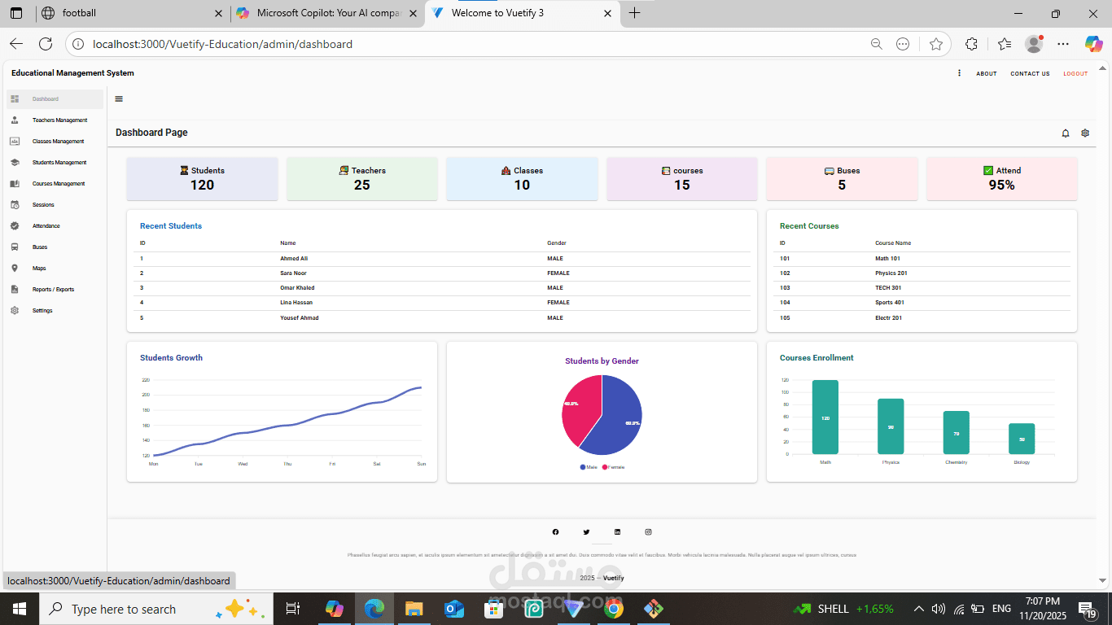
Task: Click the Dashboard sidebar icon
Action: [15, 99]
